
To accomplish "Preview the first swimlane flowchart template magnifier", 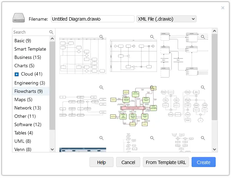I will (101, 37).
